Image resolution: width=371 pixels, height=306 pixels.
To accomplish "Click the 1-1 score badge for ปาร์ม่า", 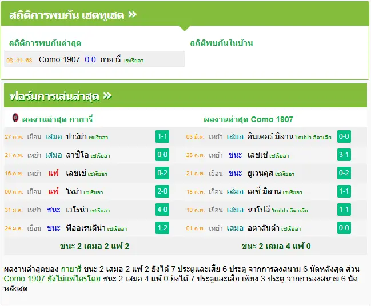I will pyautogui.click(x=162, y=136).
